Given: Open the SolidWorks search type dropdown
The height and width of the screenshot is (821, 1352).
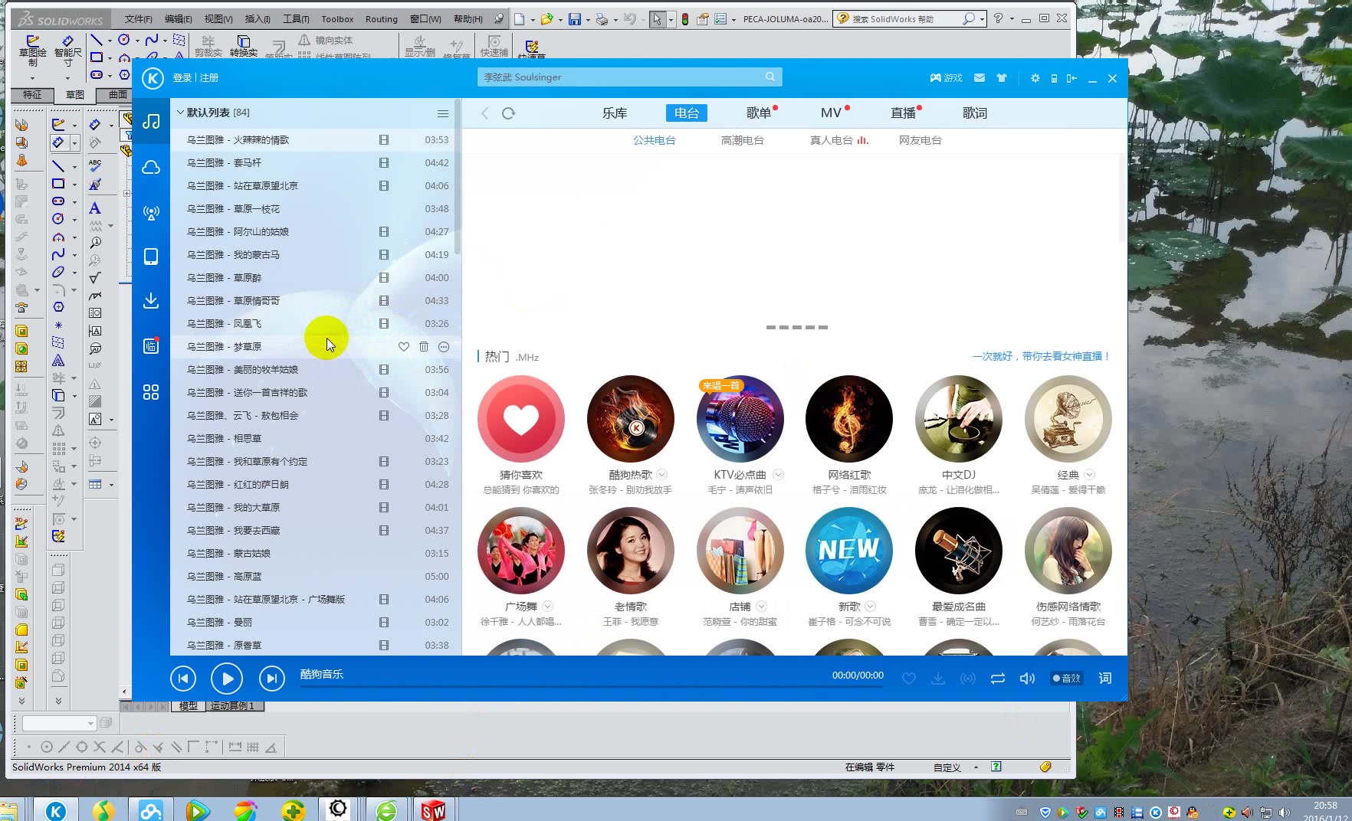Looking at the screenshot, I should 982,19.
